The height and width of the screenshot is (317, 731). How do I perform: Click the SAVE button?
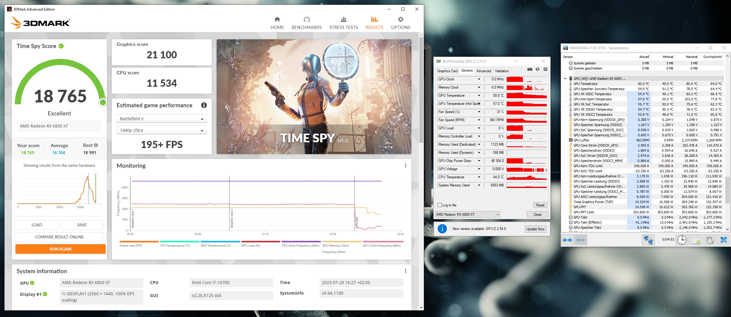click(x=82, y=225)
